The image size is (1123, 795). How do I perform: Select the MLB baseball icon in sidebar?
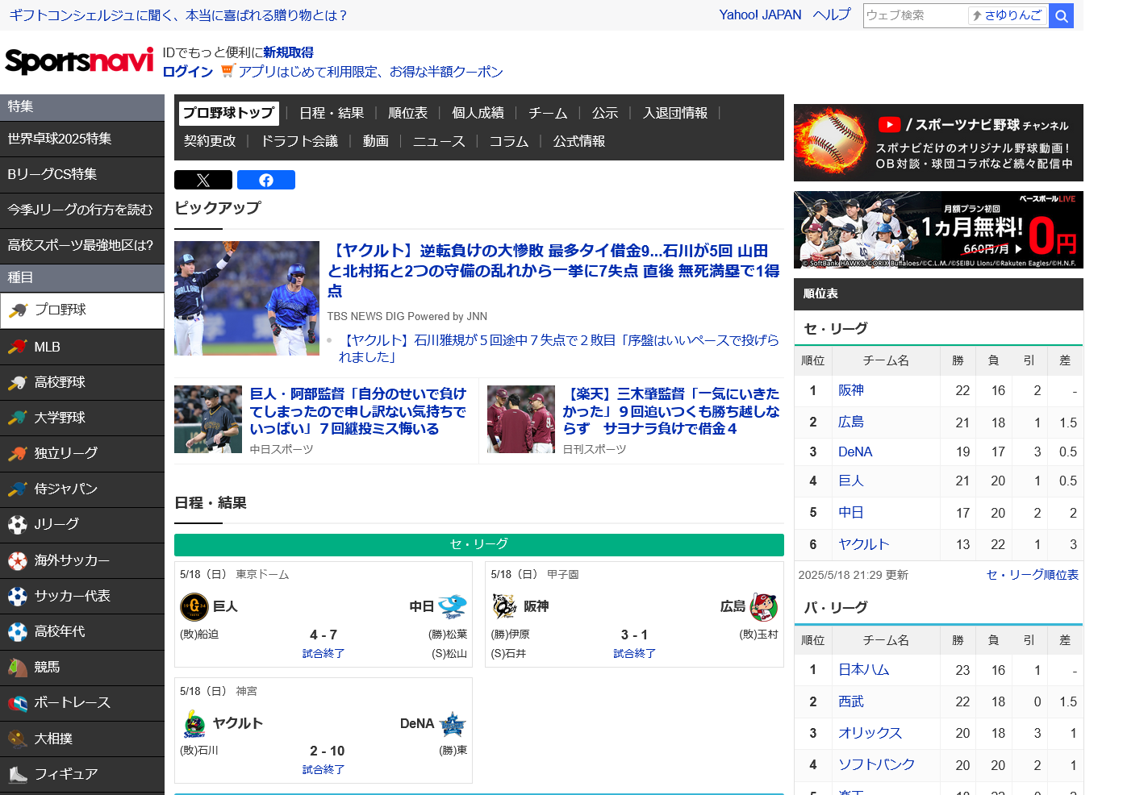(x=18, y=347)
